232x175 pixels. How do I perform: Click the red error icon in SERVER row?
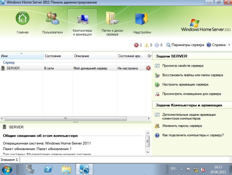[x=148, y=68]
